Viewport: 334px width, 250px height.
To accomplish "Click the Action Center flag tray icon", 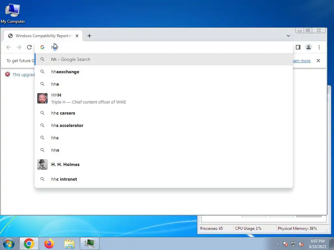I will click(x=285, y=244).
